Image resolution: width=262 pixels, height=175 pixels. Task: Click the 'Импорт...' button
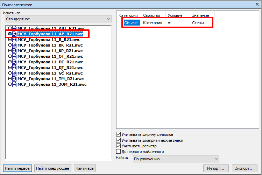click(x=216, y=168)
